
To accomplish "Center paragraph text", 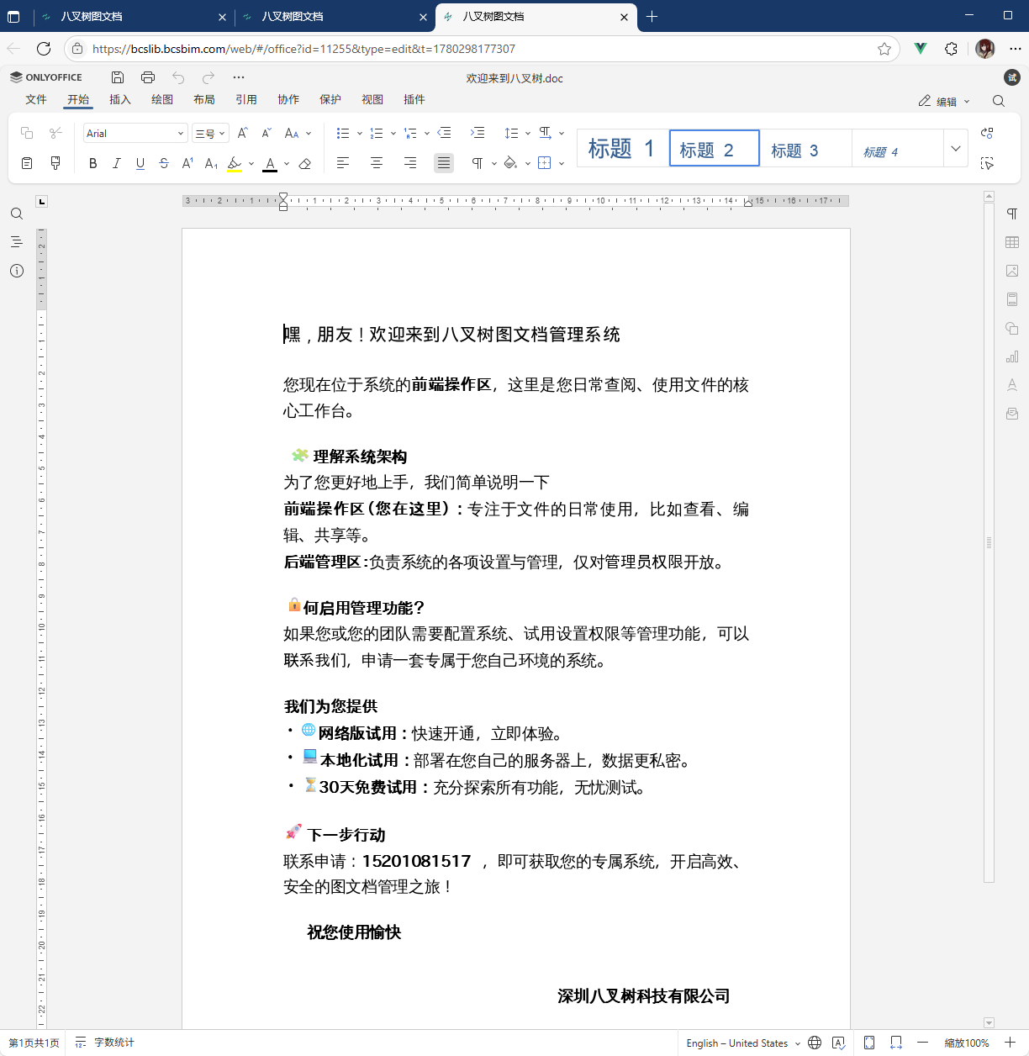I will pyautogui.click(x=377, y=163).
